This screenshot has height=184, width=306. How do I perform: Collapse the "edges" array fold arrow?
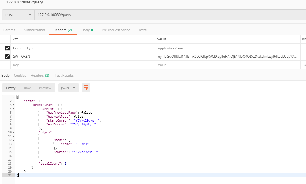coord(13,132)
